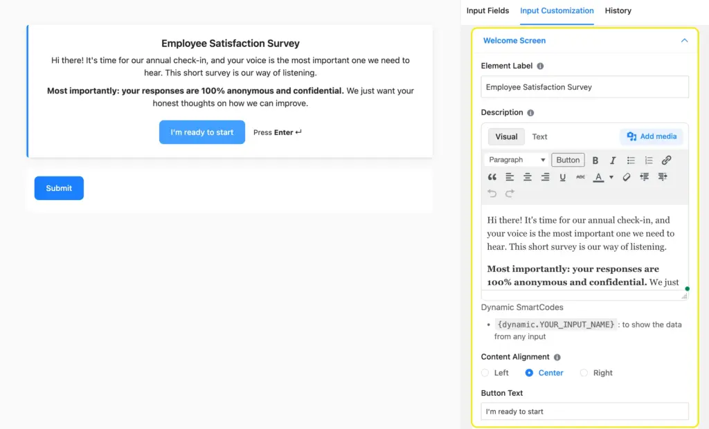Open the text color dropdown arrow
The height and width of the screenshot is (429, 709).
[611, 177]
